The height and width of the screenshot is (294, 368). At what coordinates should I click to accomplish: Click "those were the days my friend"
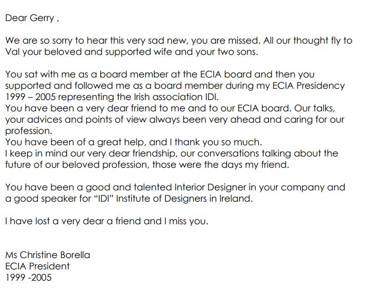(220, 165)
